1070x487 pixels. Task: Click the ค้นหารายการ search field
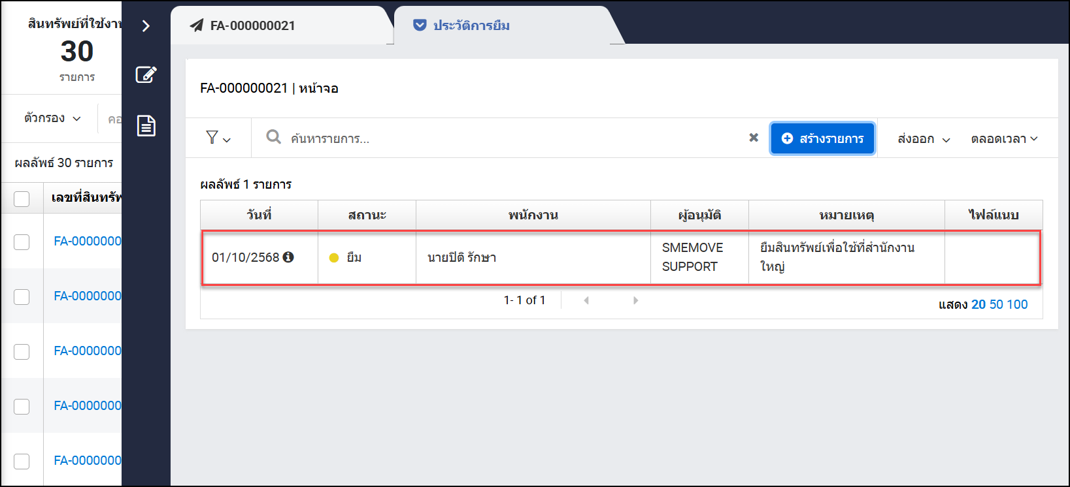point(510,138)
